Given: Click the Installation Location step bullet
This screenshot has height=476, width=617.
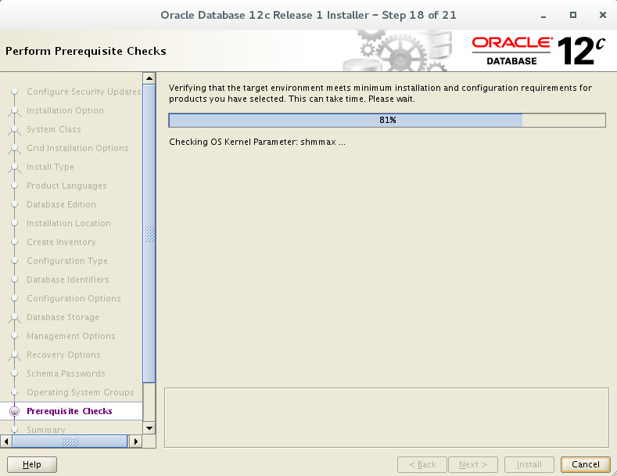Looking at the screenshot, I should pos(15,223).
